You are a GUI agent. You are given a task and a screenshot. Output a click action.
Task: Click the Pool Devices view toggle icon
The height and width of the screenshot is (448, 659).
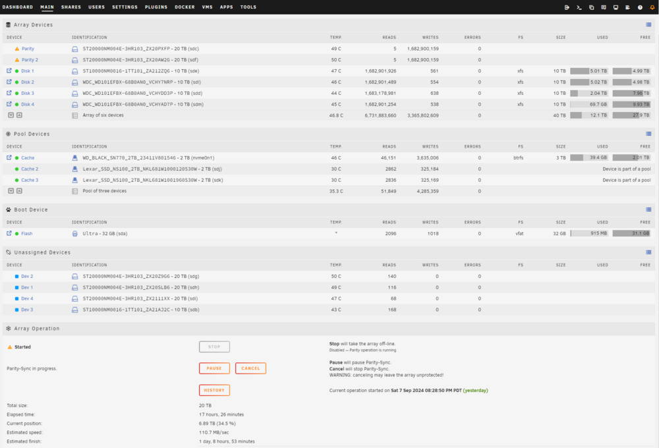[x=648, y=134]
